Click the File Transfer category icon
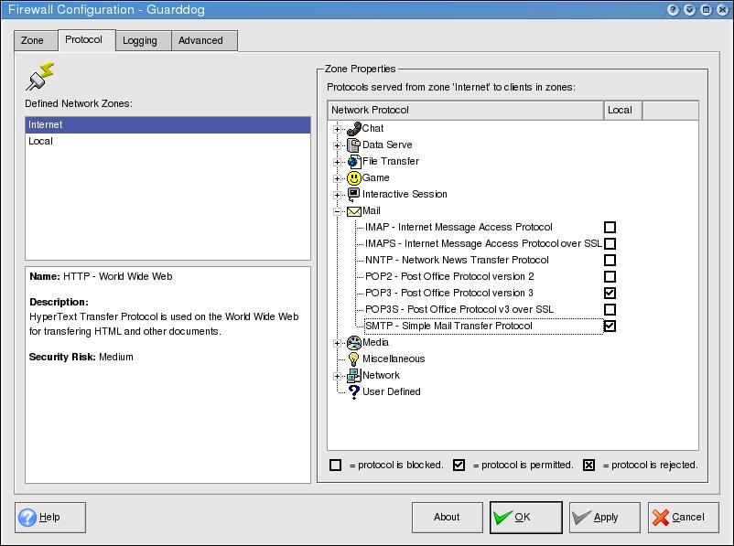This screenshot has width=734, height=546. click(354, 161)
